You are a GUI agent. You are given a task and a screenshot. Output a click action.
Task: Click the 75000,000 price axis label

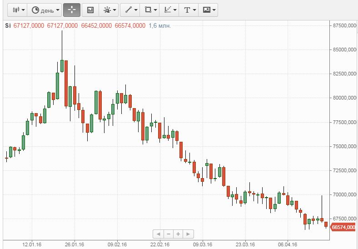coord(345,146)
